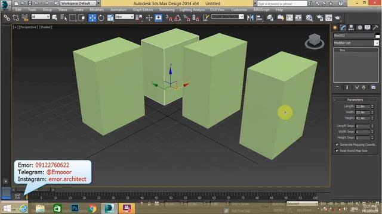
Task: Click the Select Object tool
Action: tap(54, 18)
